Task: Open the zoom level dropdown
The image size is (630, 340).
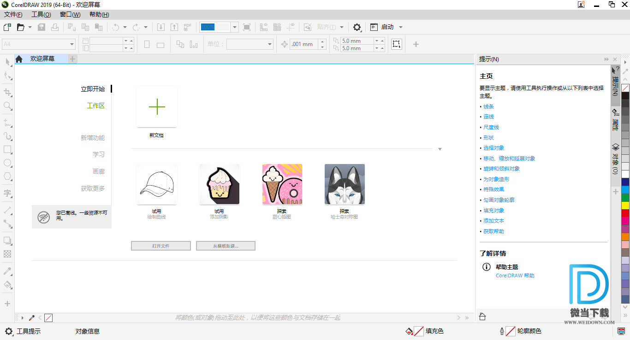Action: pyautogui.click(x=234, y=27)
